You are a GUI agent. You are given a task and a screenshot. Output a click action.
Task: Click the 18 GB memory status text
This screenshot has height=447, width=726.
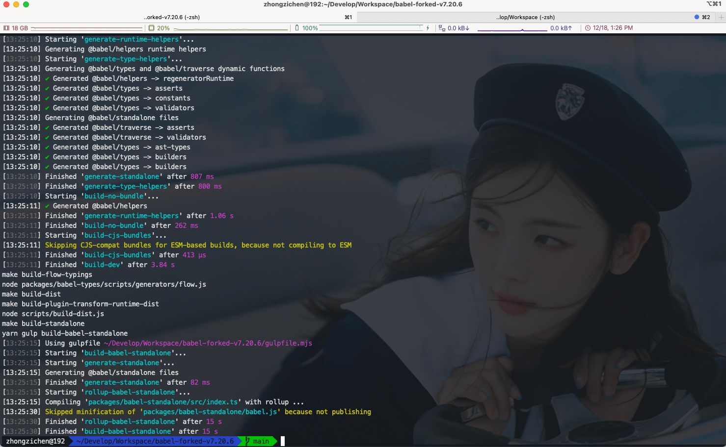pos(20,28)
